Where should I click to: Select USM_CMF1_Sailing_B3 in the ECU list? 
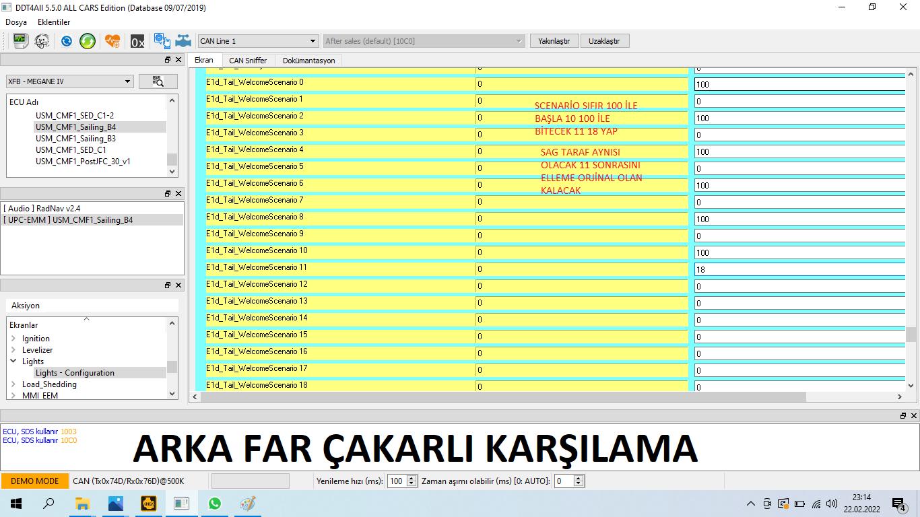click(x=75, y=138)
